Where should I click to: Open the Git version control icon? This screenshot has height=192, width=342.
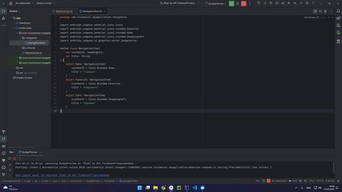pos(4,174)
